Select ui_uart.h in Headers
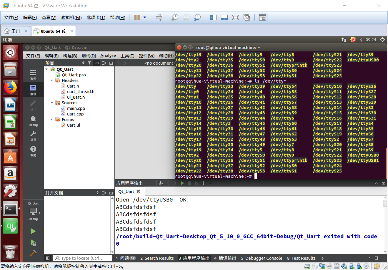This screenshot has width=388, height=270. [x=76, y=97]
